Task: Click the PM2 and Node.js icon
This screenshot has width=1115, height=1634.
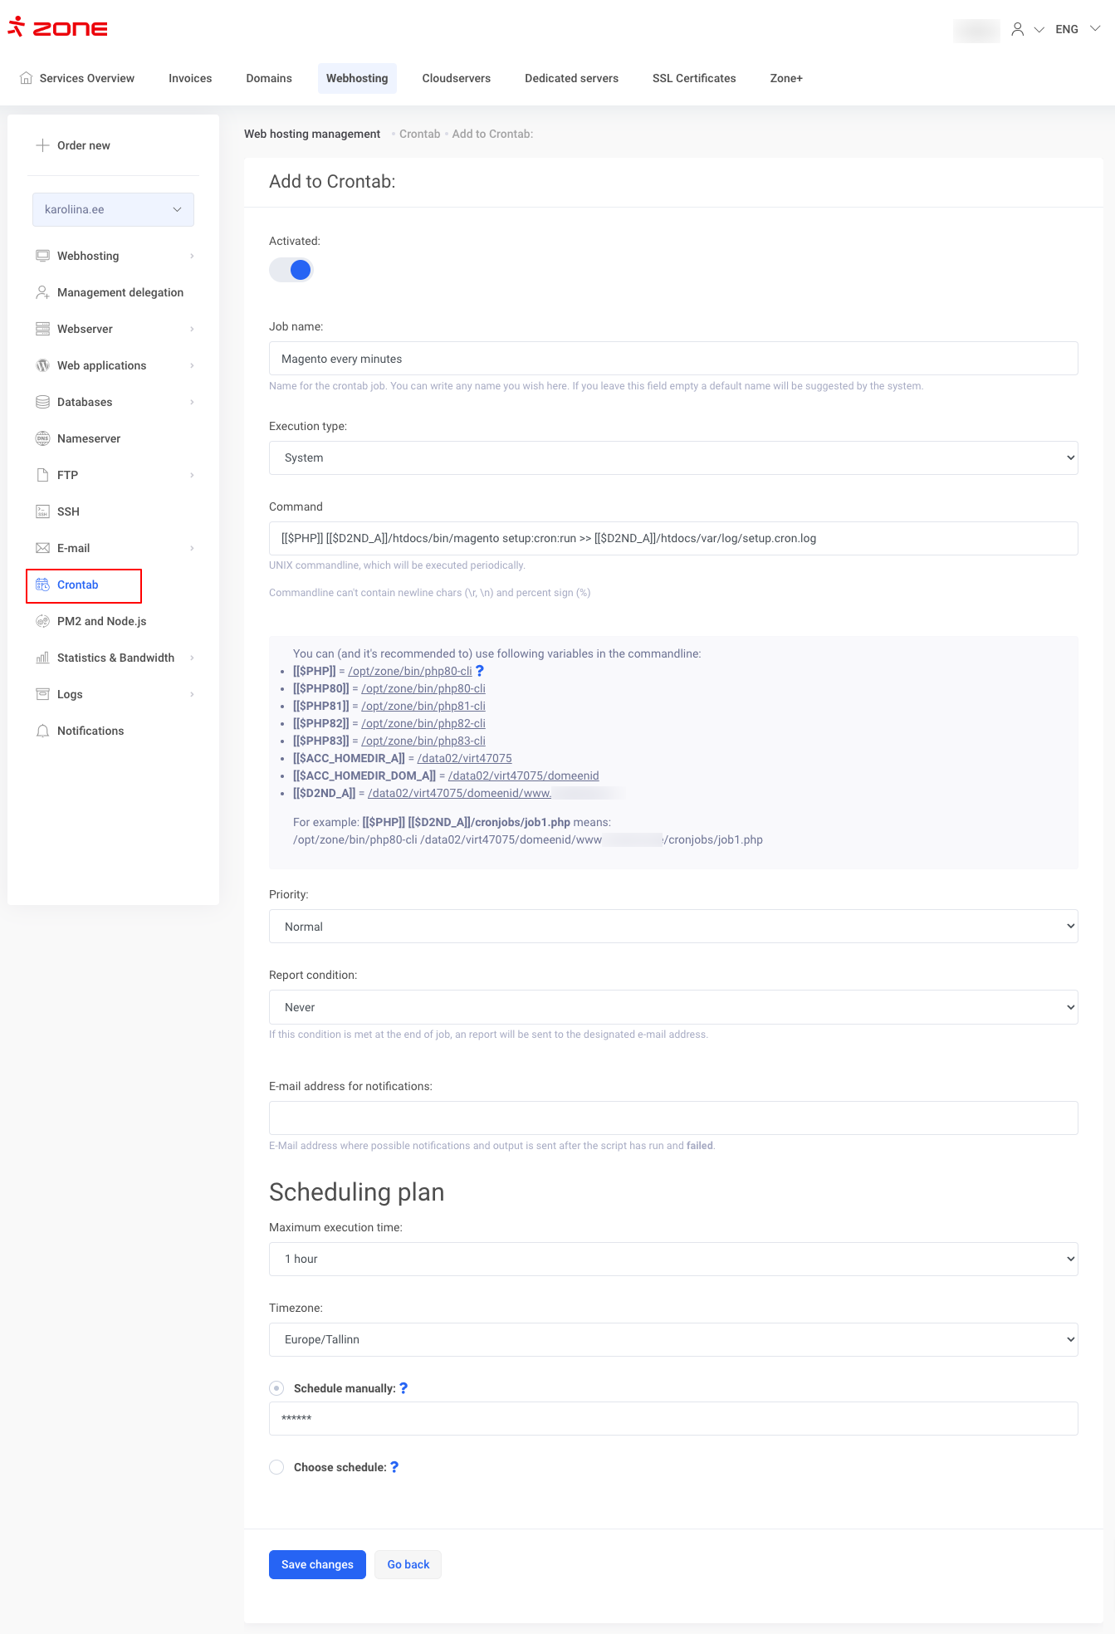Action: (x=42, y=621)
